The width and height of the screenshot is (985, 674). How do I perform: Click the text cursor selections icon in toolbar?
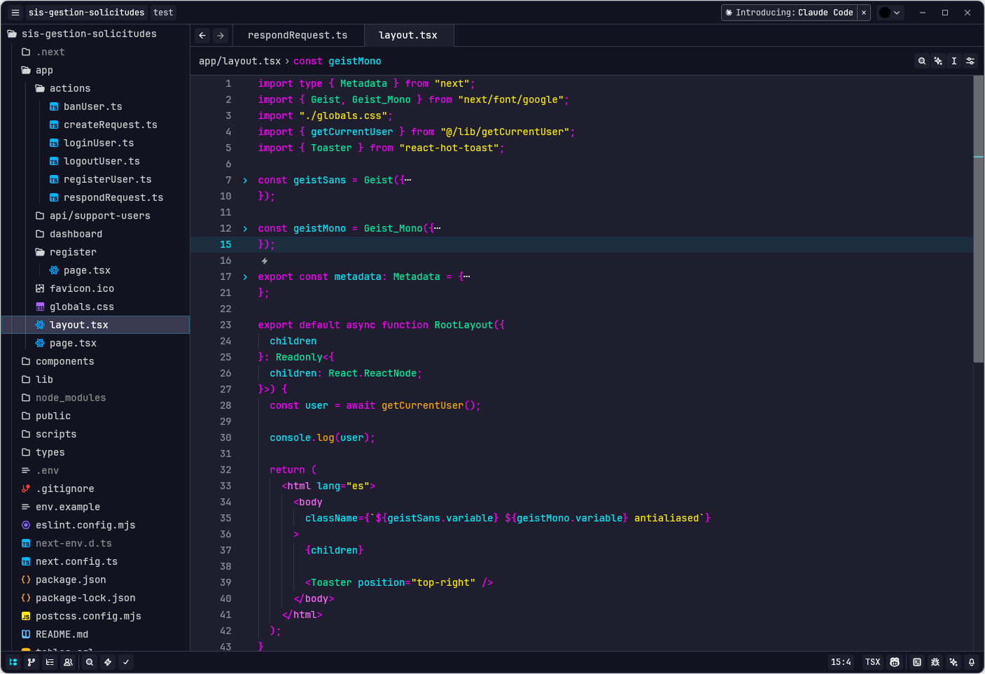[954, 61]
